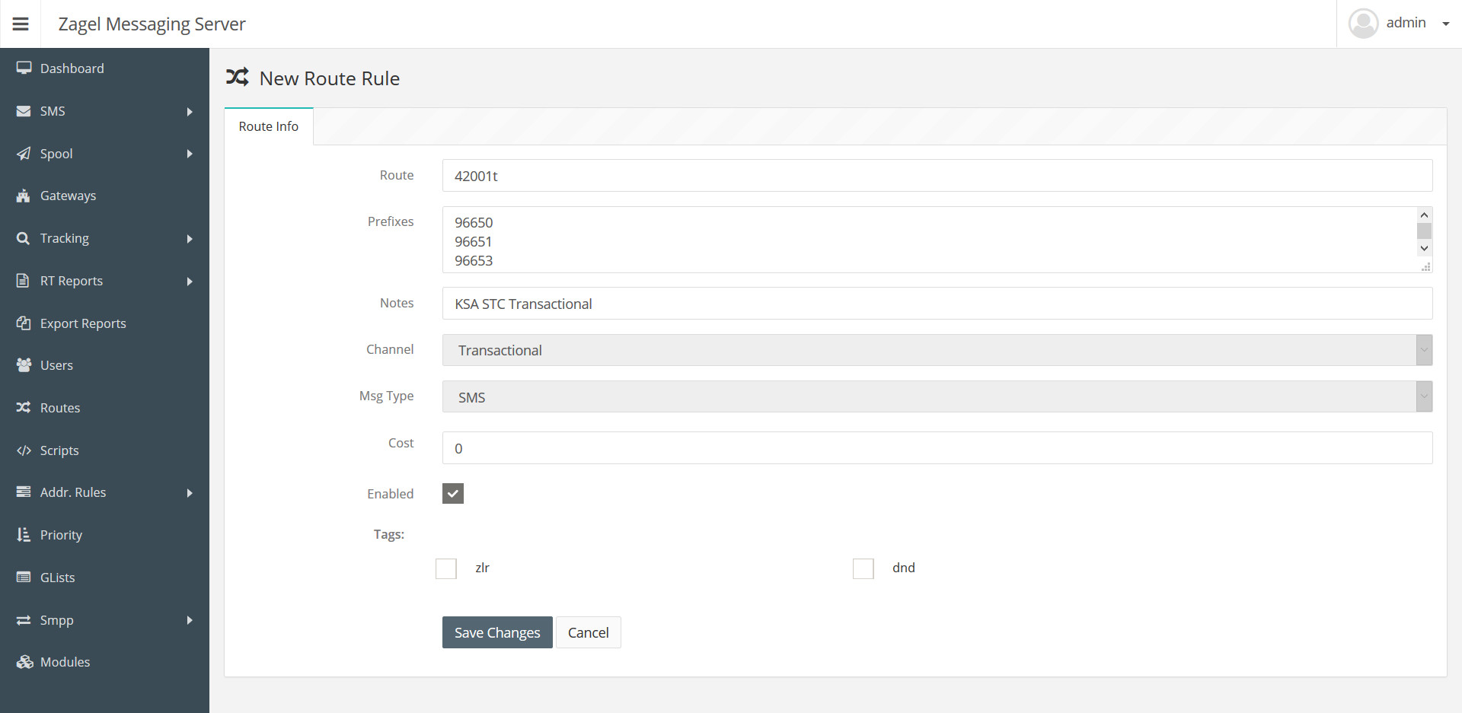This screenshot has width=1462, height=713.
Task: Click the Priority sort icon
Action: point(24,535)
